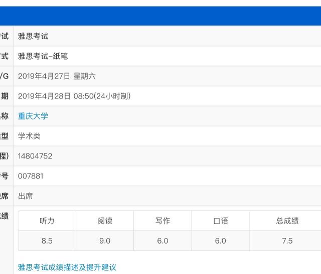
Task: Select the time 2019年4月28日 08:50(24小时制)
Action: (74, 96)
